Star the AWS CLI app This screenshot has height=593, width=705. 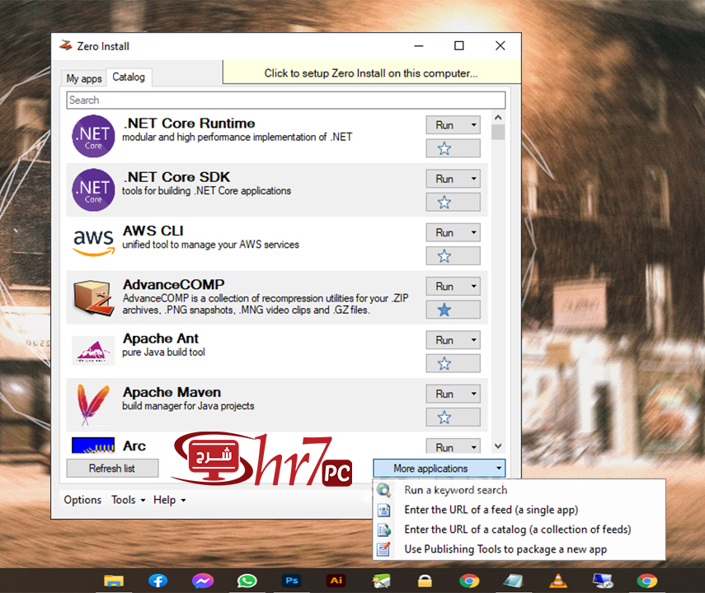tap(454, 256)
